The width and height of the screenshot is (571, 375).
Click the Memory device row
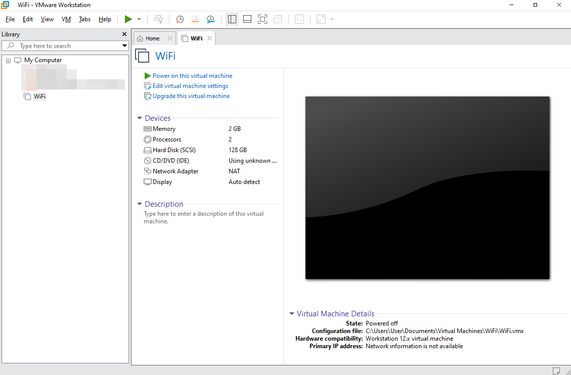(x=210, y=129)
